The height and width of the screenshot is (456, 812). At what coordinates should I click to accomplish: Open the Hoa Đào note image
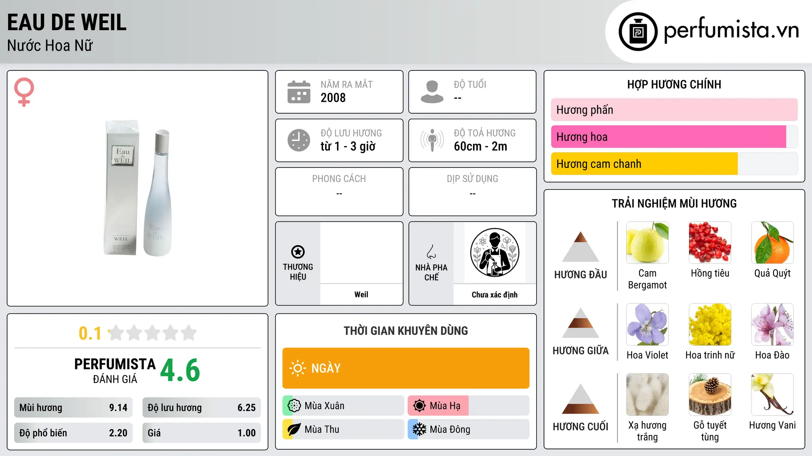click(x=772, y=325)
